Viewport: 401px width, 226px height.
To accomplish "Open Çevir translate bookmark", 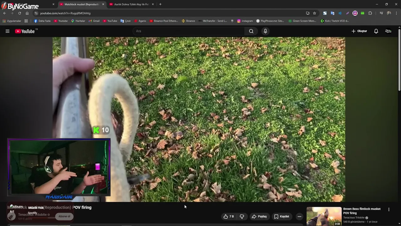I will (126, 21).
